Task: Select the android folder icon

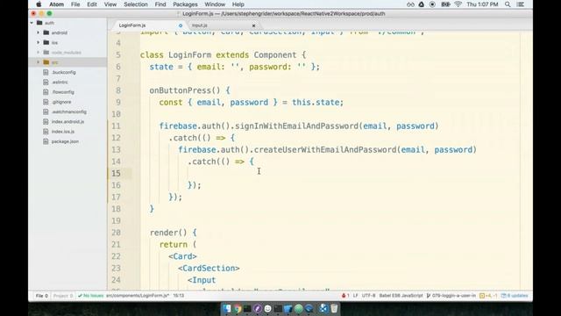Action: [x=46, y=32]
